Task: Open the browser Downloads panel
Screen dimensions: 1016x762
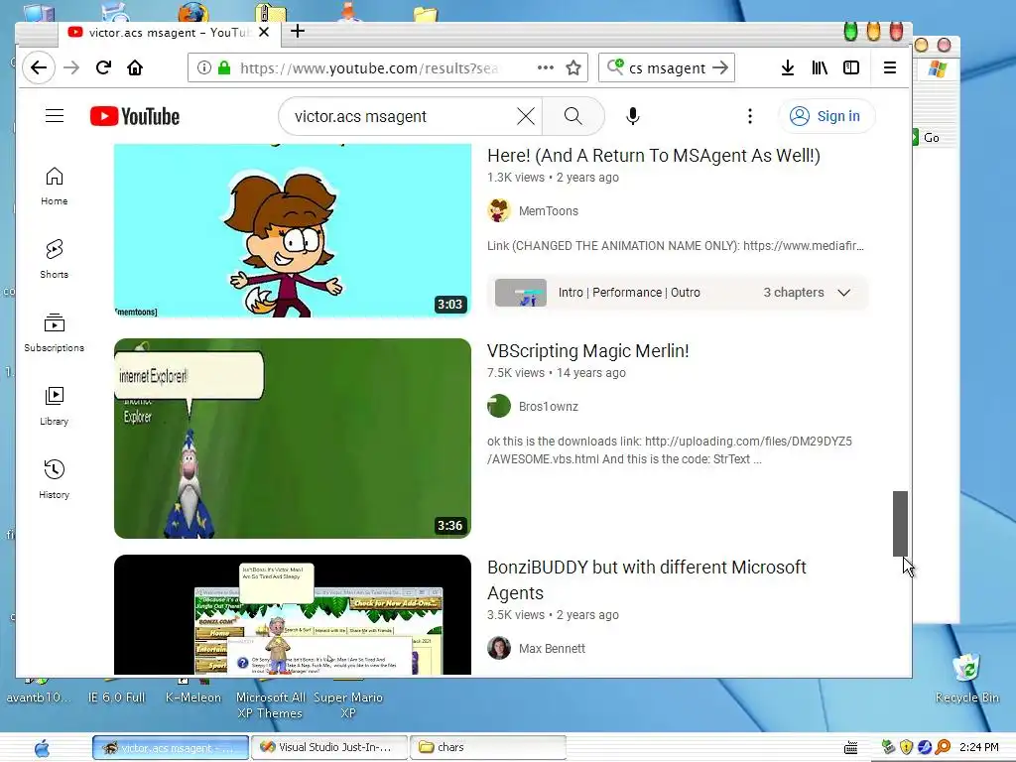Action: (787, 67)
